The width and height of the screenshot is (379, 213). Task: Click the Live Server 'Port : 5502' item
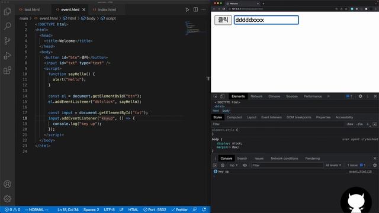point(155,209)
